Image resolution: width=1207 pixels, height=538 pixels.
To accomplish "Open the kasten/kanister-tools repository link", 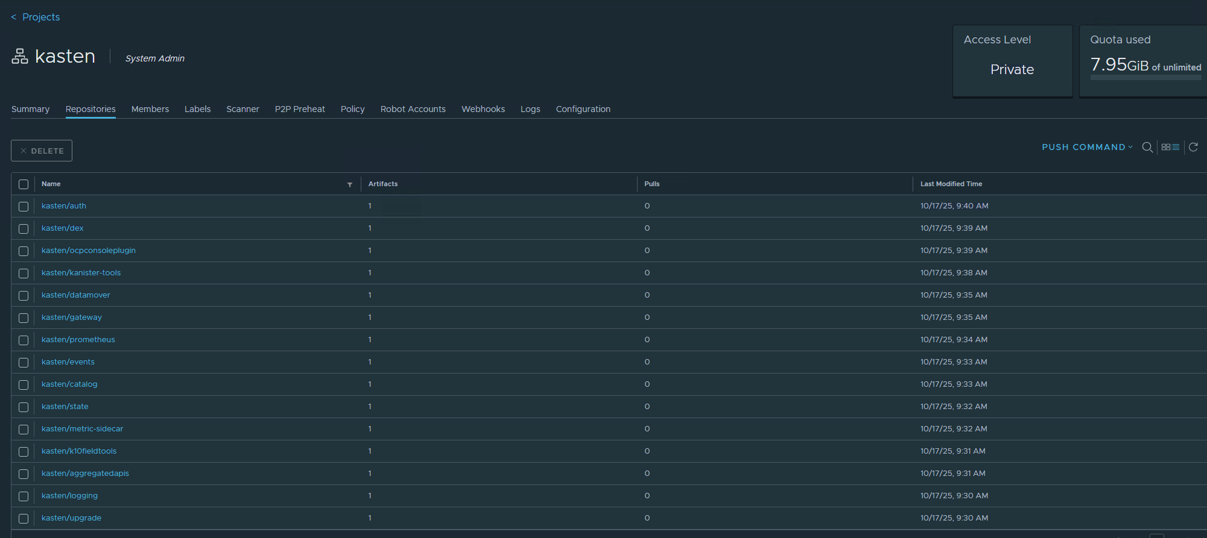I will 81,273.
